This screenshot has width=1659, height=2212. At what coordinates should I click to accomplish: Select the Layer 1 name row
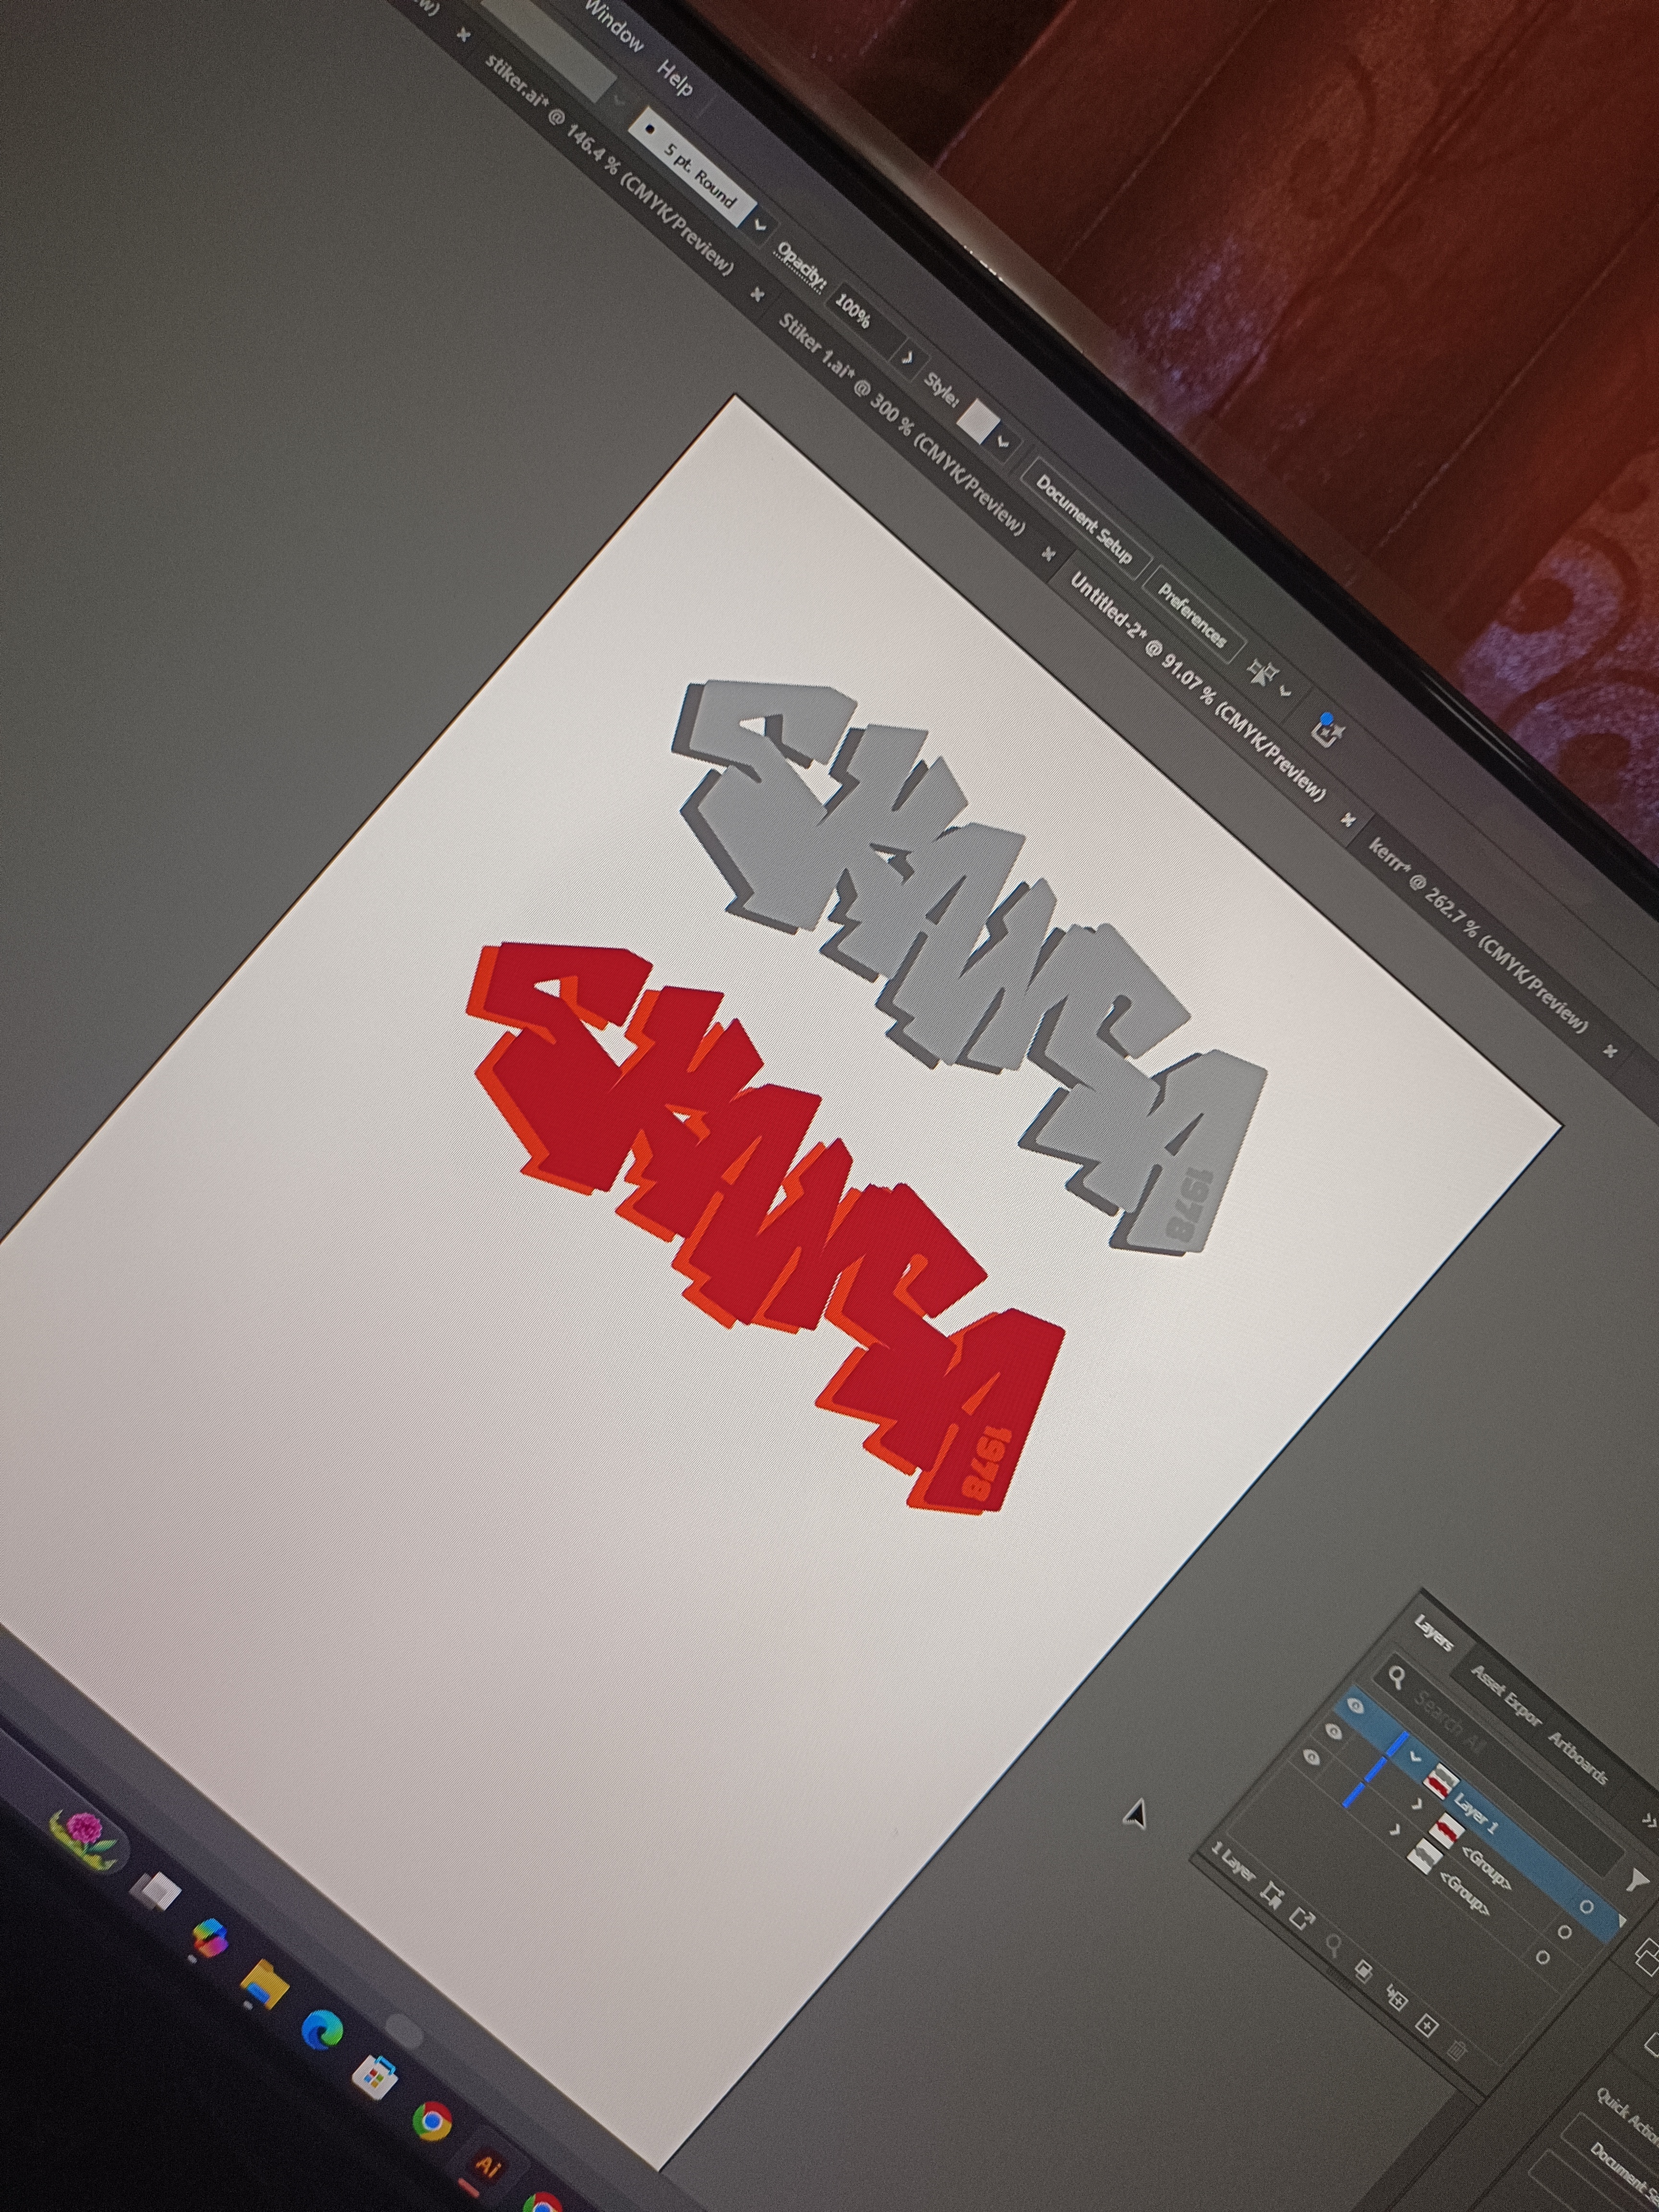coord(1475,1813)
